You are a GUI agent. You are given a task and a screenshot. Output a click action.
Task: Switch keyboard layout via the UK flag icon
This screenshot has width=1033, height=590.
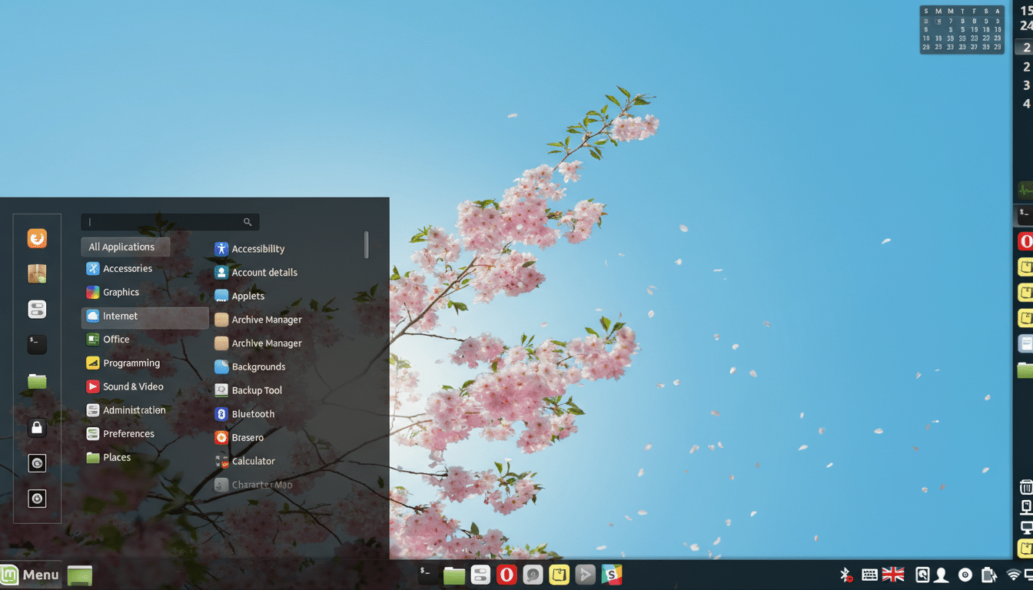(892, 574)
